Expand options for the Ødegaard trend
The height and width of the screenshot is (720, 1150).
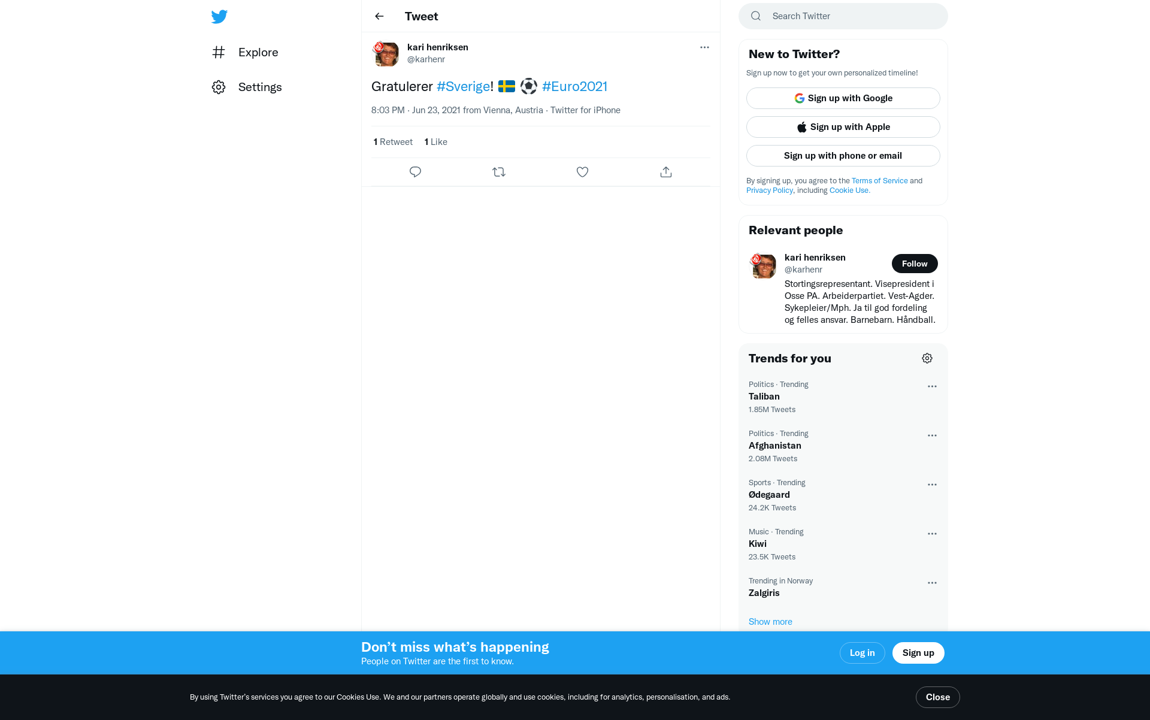[932, 485]
